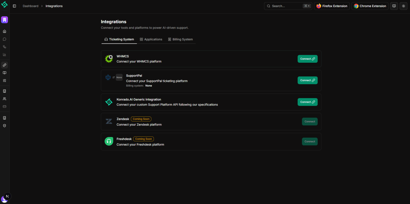This screenshot has height=204, width=410.
Task: Open the workflow nodes sidebar icon
Action: pos(4,47)
